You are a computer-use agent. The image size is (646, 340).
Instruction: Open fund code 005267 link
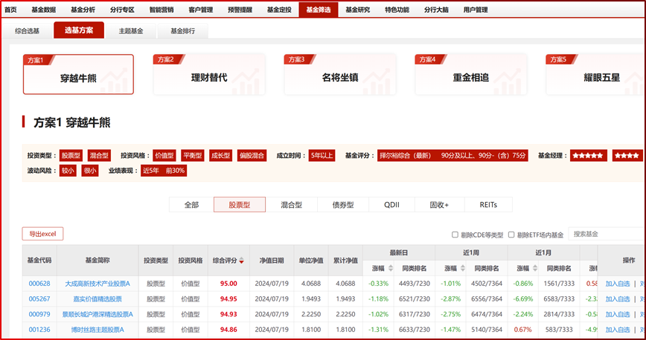39,299
